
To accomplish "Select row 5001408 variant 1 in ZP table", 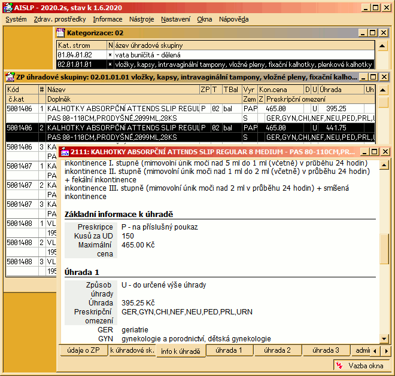I will 32,228.
